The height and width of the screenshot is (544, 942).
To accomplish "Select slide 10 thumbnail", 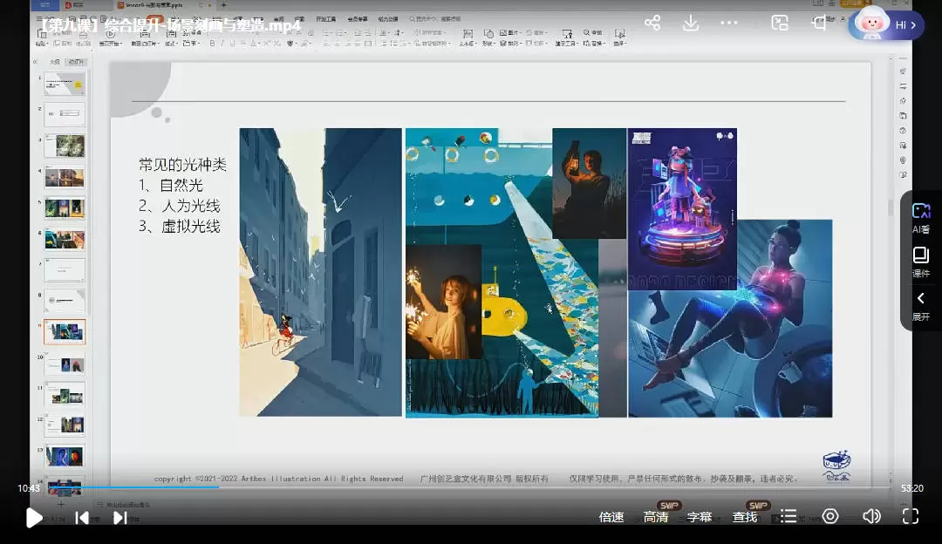I will (x=65, y=364).
